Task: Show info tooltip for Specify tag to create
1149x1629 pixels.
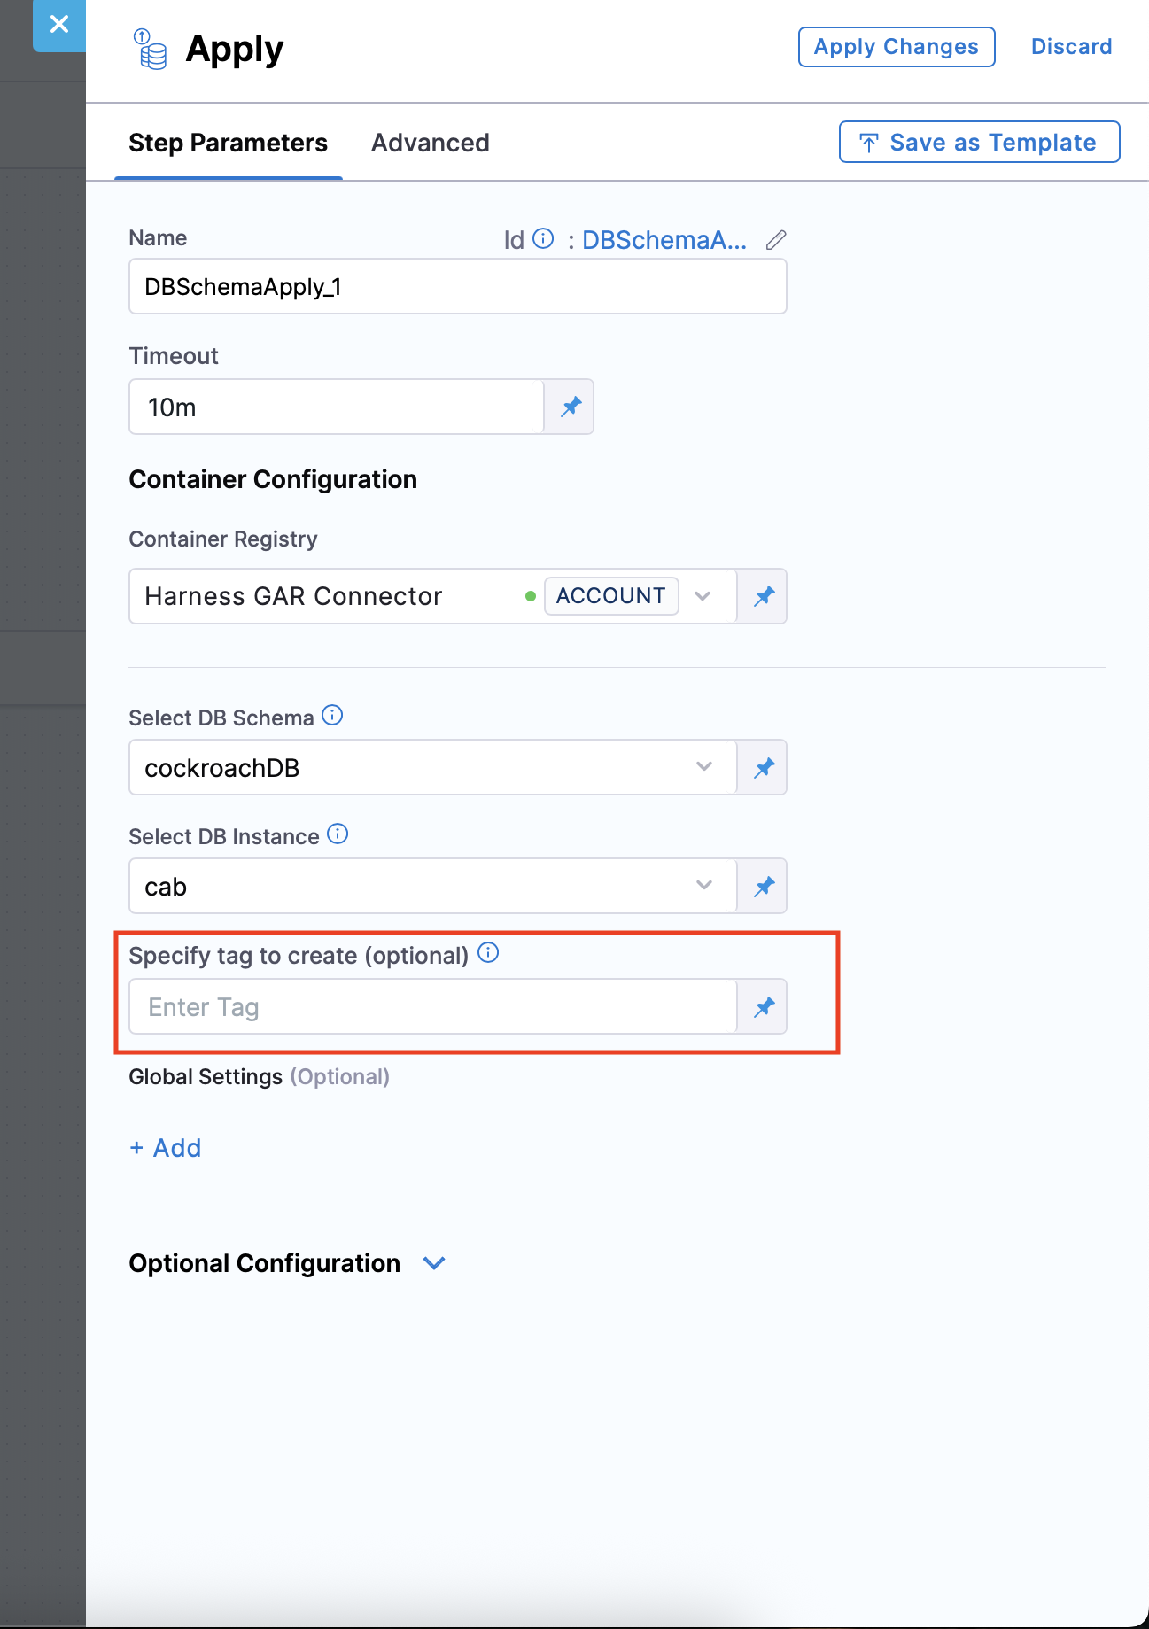Action: coord(488,953)
